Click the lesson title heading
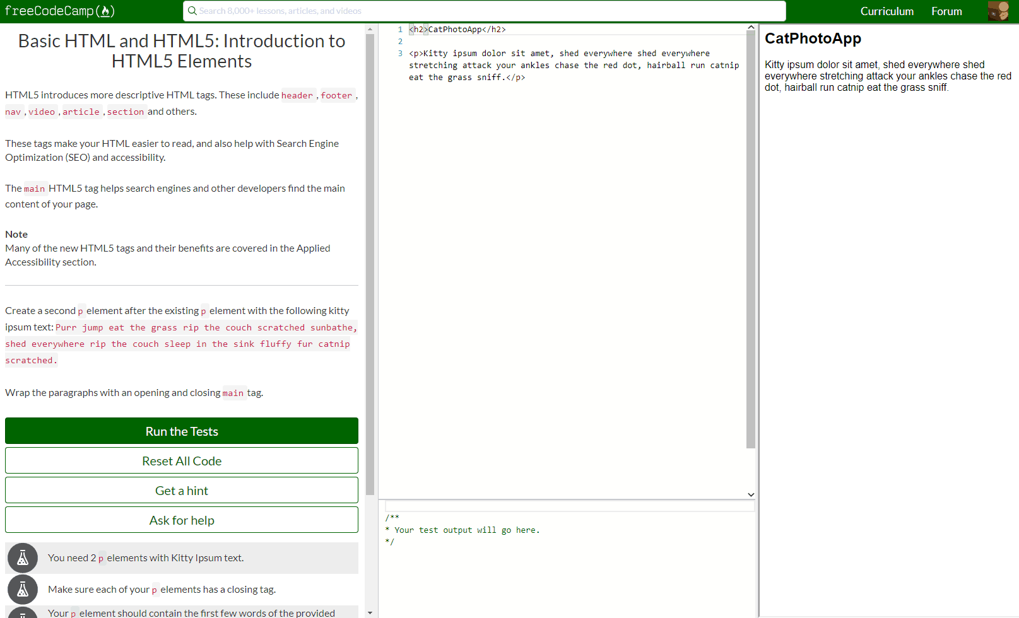This screenshot has height=618, width=1019. click(x=182, y=51)
